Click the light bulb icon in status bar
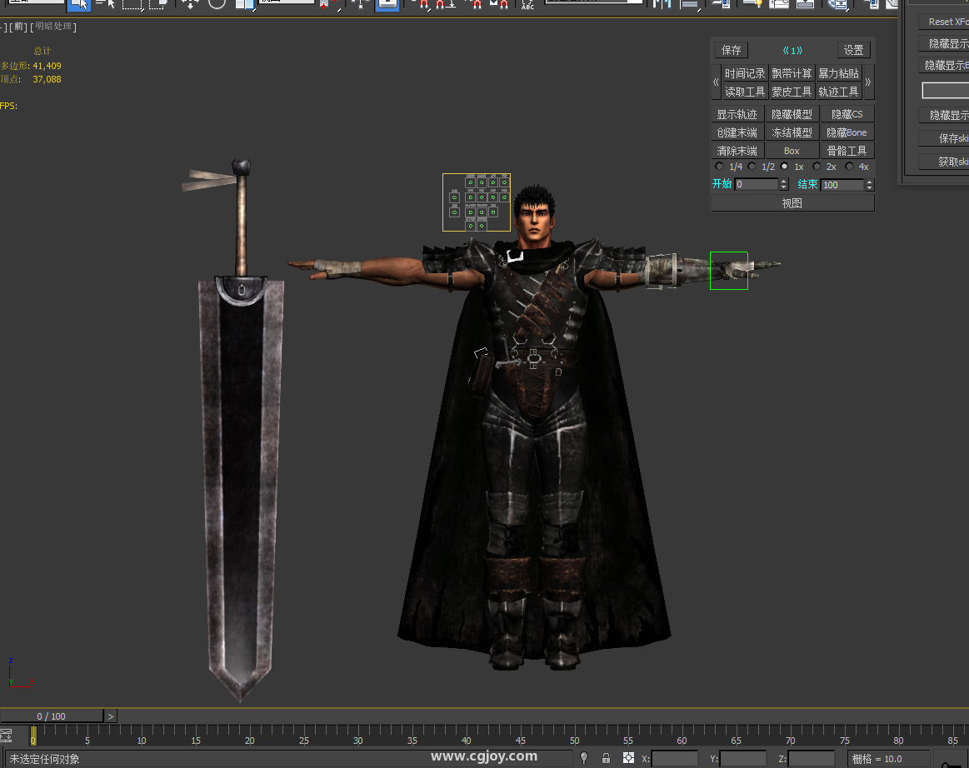 (x=584, y=758)
